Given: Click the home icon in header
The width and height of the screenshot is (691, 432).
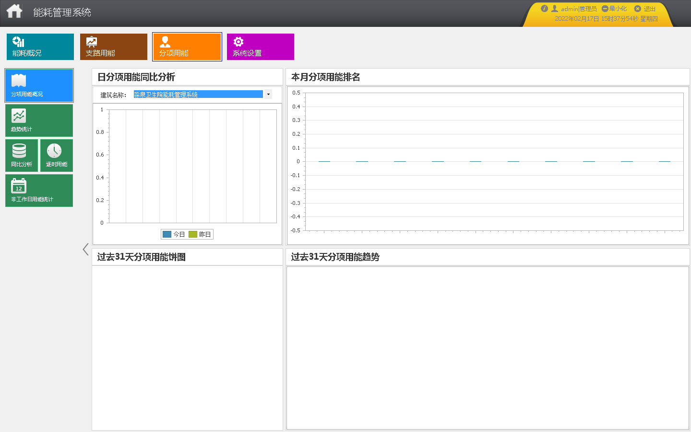Looking at the screenshot, I should [x=14, y=11].
